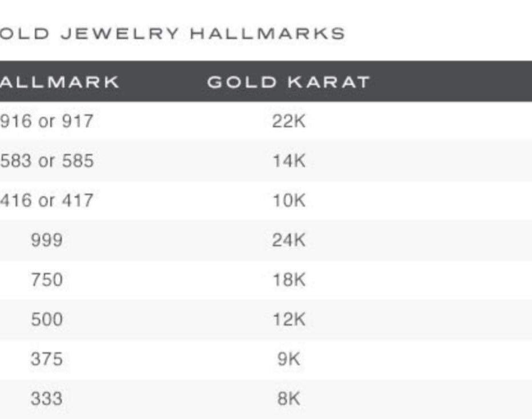Image resolution: width=532 pixels, height=419 pixels.
Task: Click the '416 or 417' hallmark entry
Action: 46,201
